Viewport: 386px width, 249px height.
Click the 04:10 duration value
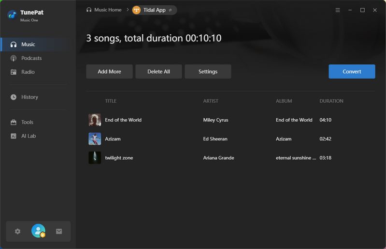point(325,120)
